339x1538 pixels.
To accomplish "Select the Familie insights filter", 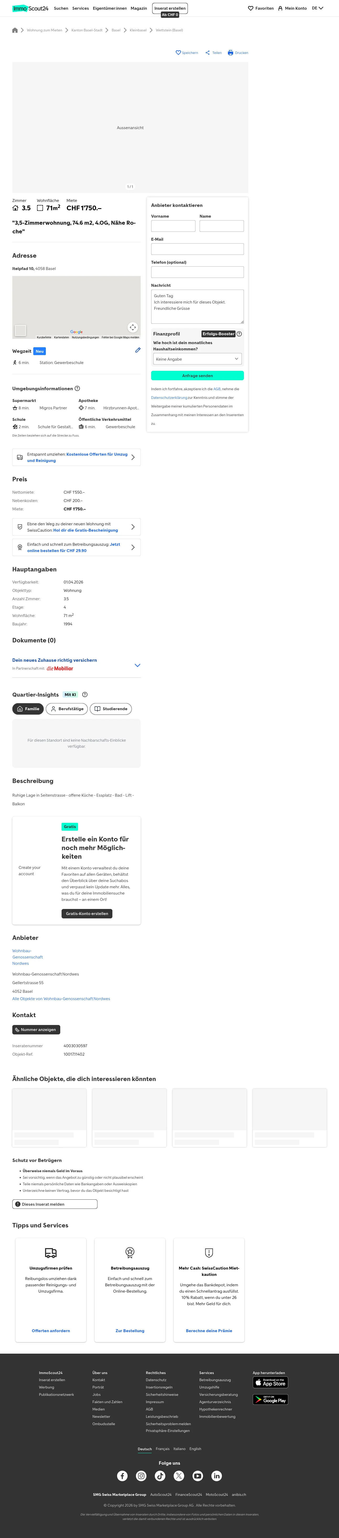I will point(28,709).
